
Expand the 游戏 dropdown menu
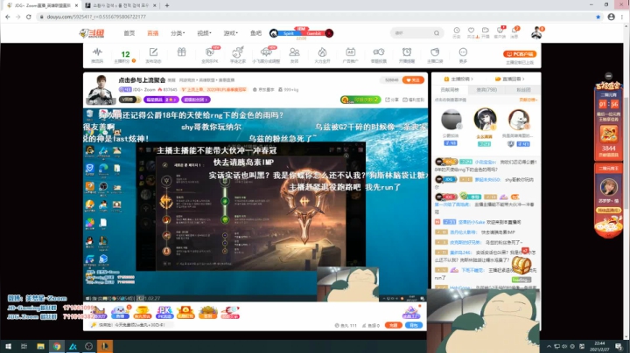point(231,33)
